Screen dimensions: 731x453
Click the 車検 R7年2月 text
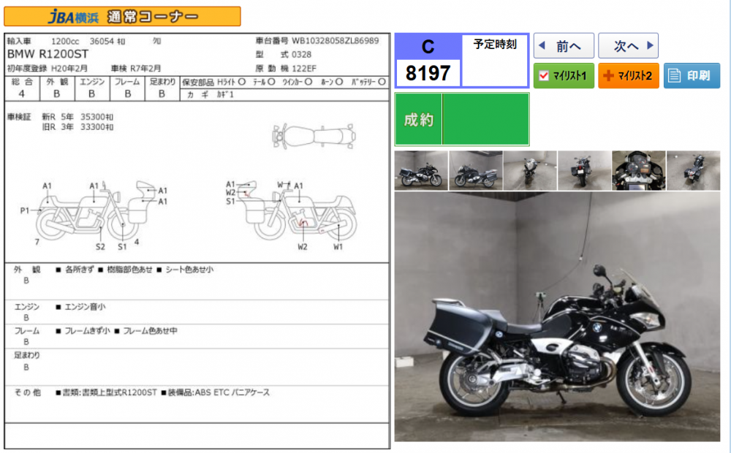coord(136,69)
